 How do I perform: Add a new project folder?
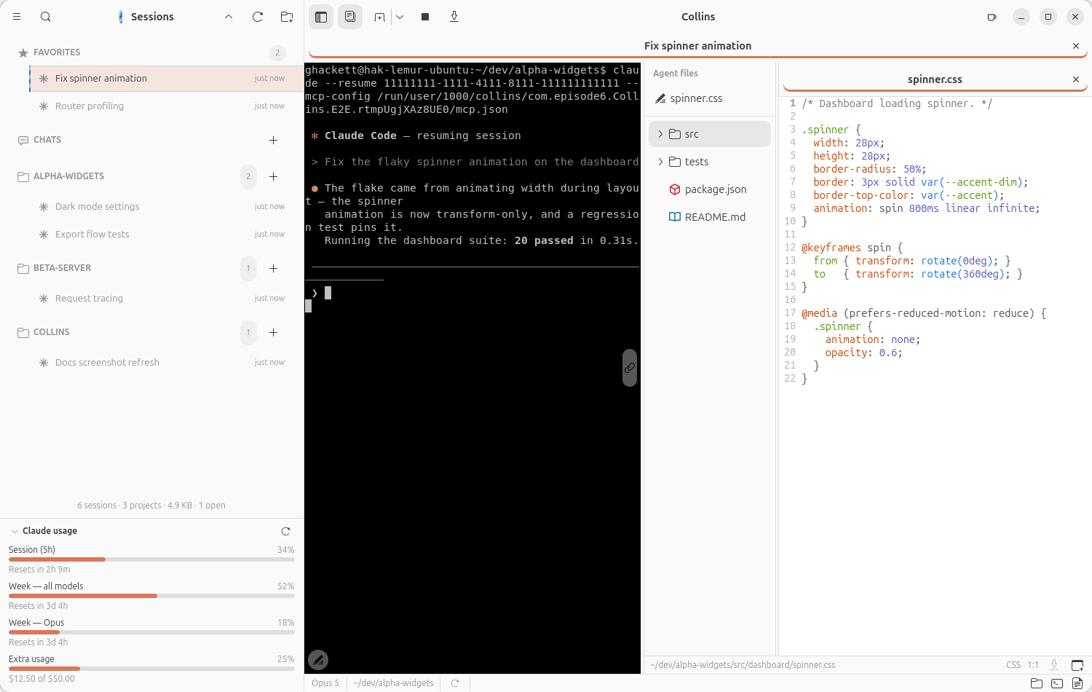pos(287,17)
